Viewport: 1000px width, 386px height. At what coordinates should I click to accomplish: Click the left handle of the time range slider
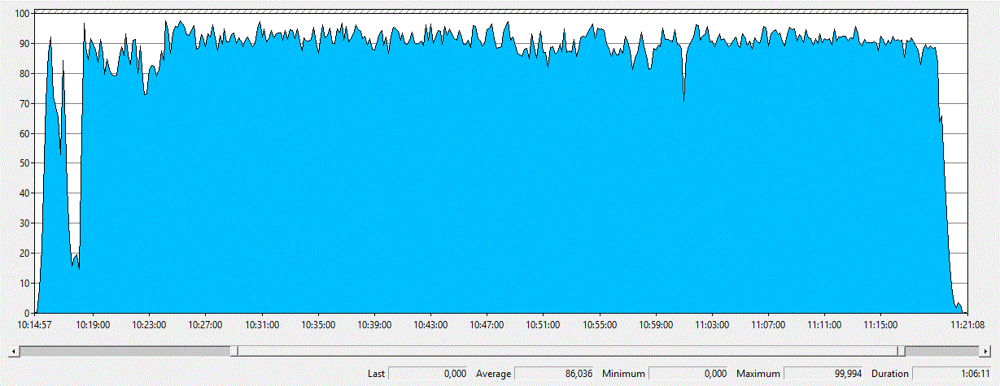pyautogui.click(x=234, y=351)
